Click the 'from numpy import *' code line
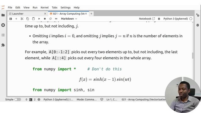Screen dimensions: 201x113 (54, 69)
